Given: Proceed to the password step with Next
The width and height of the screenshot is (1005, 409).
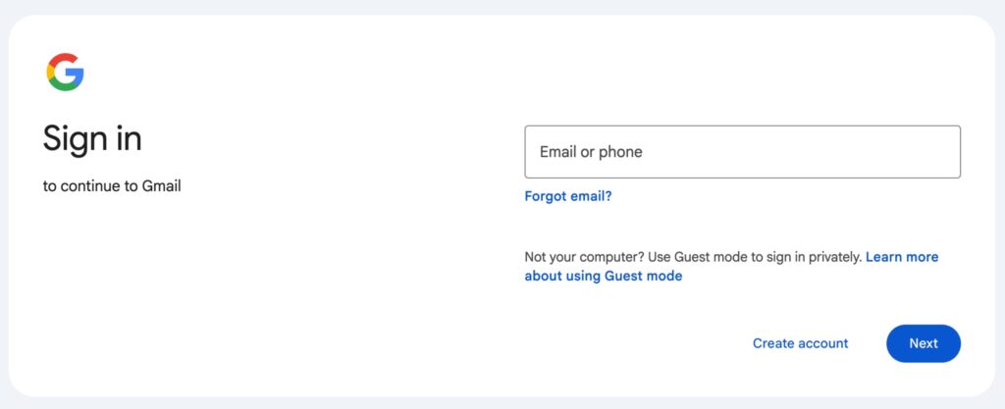Looking at the screenshot, I should point(923,343).
